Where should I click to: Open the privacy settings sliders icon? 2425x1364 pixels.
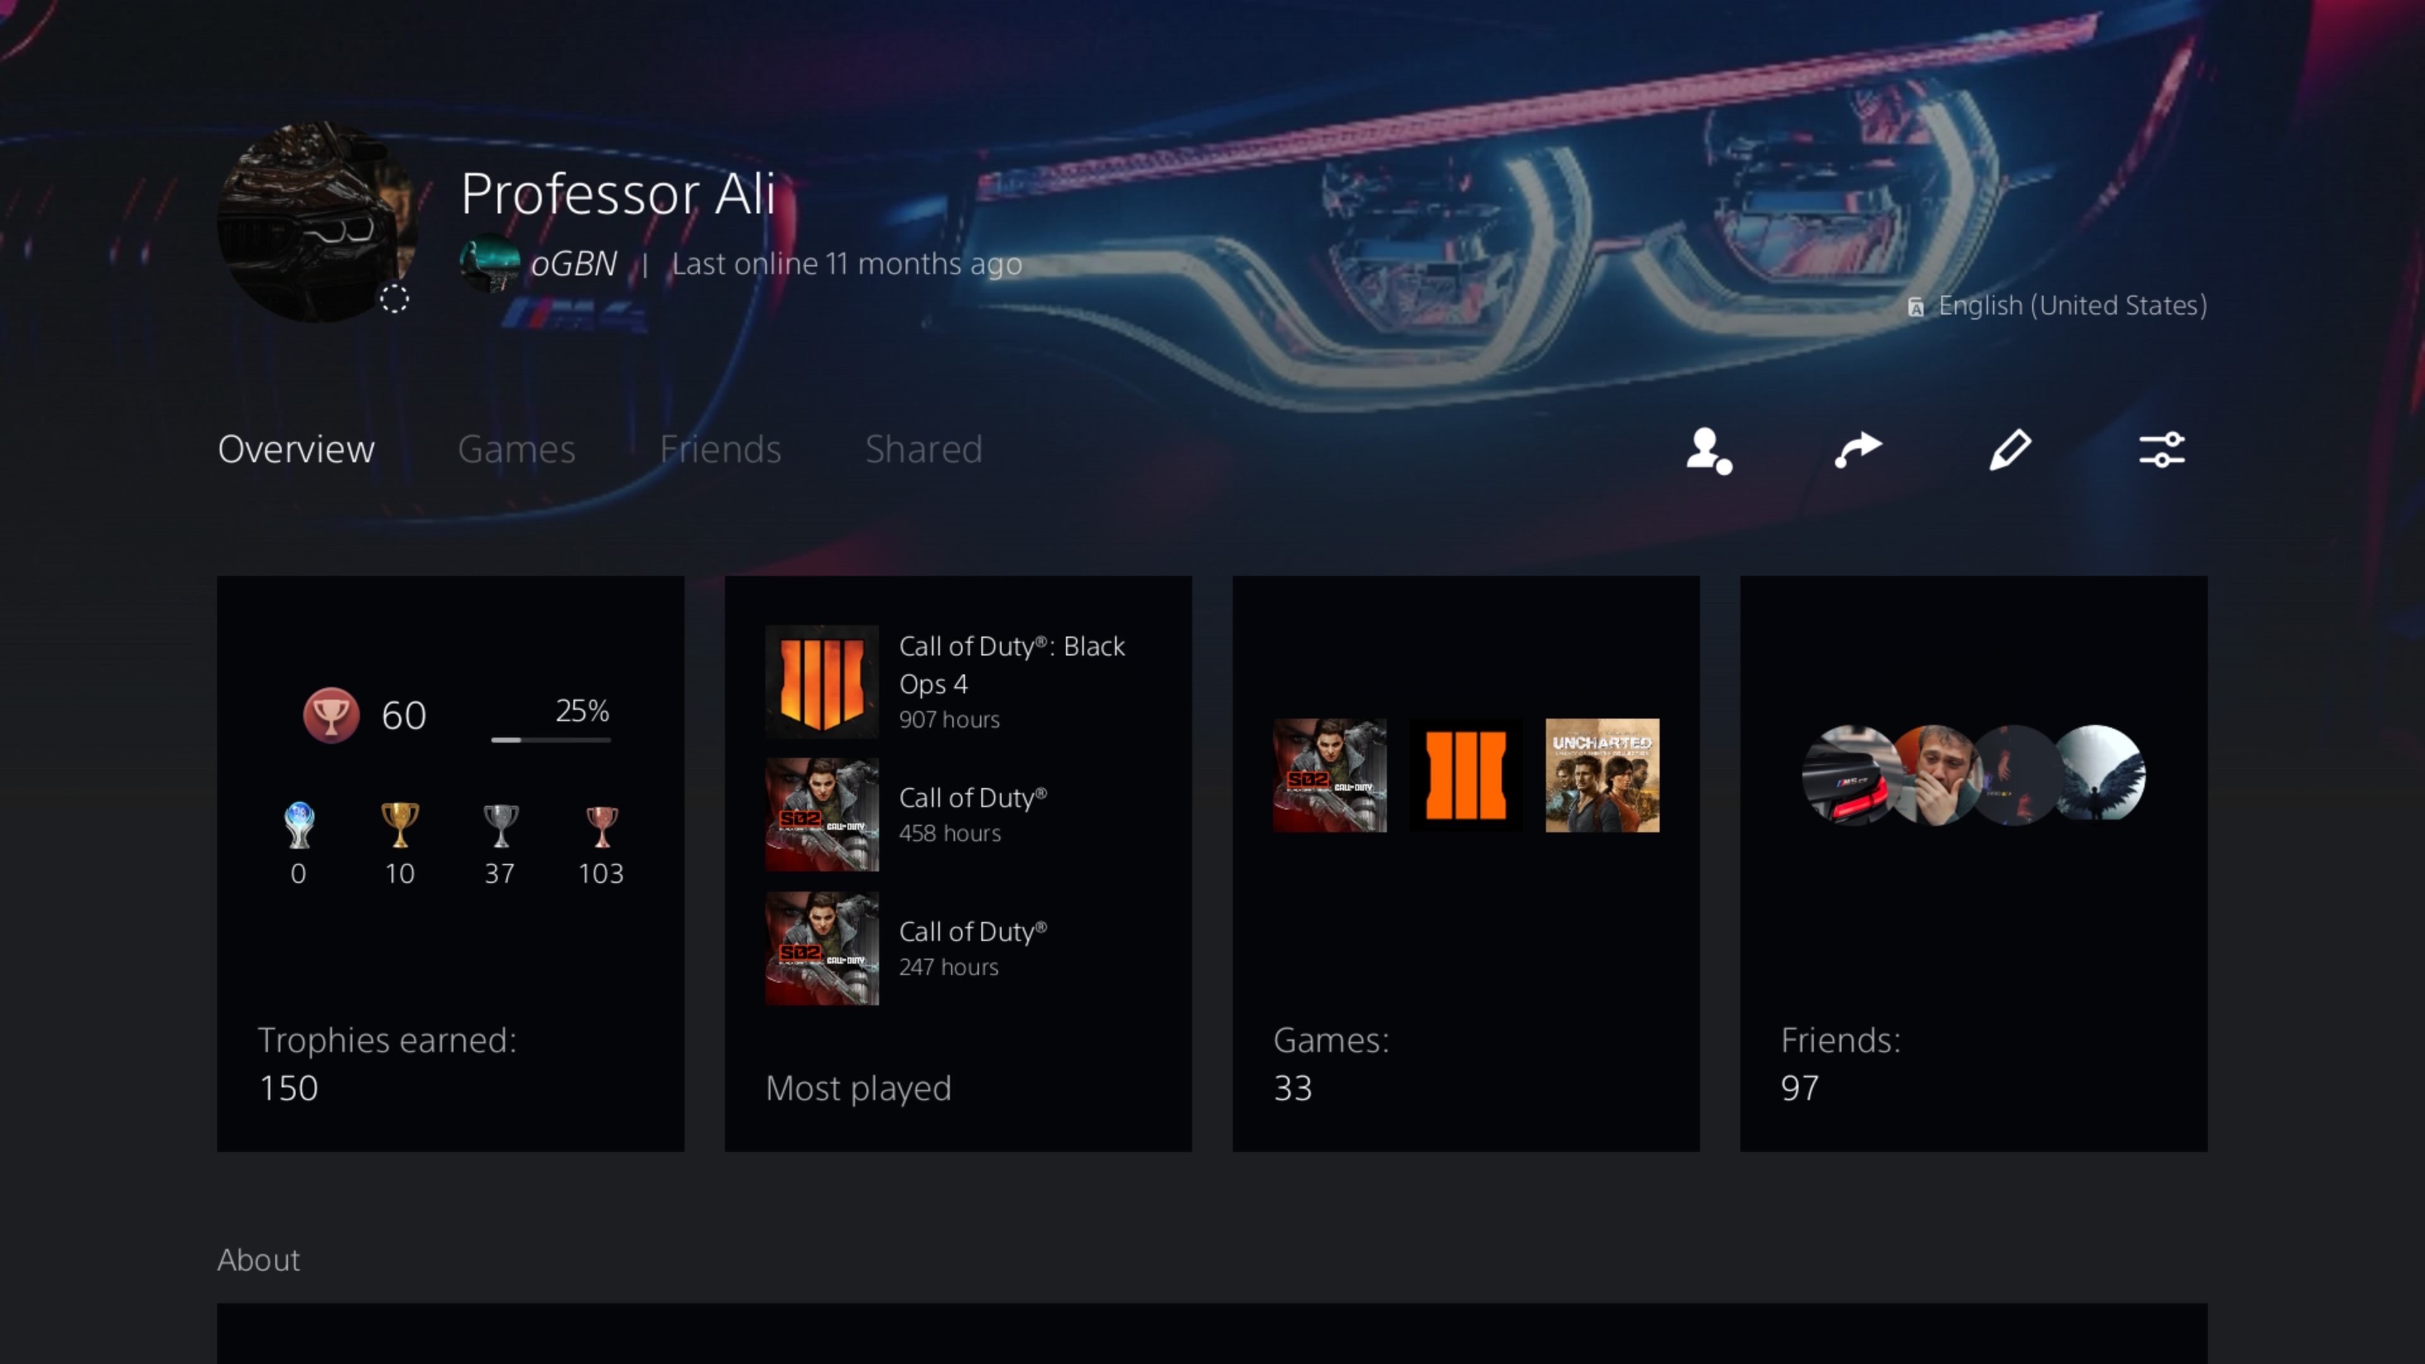point(2162,449)
